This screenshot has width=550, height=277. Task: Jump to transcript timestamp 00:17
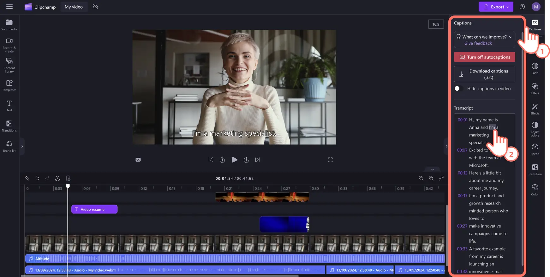pos(463,196)
